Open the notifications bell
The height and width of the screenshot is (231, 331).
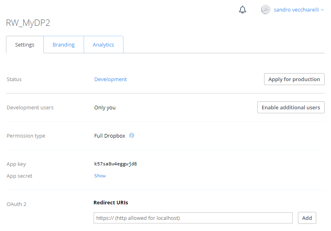[243, 10]
